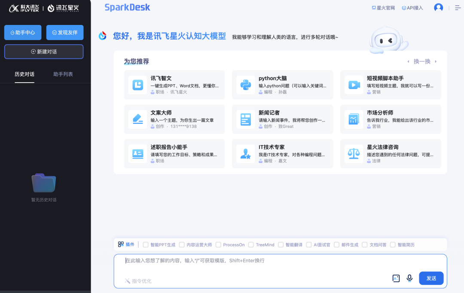Click the robot mascot illustration
Screen dimensions: 464x293
click(388, 40)
